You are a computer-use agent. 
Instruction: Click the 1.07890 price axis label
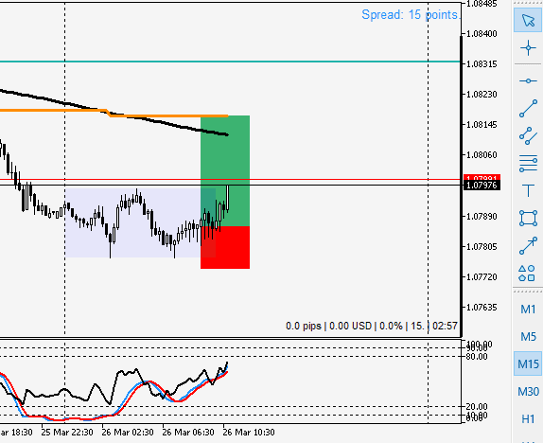tap(482, 217)
